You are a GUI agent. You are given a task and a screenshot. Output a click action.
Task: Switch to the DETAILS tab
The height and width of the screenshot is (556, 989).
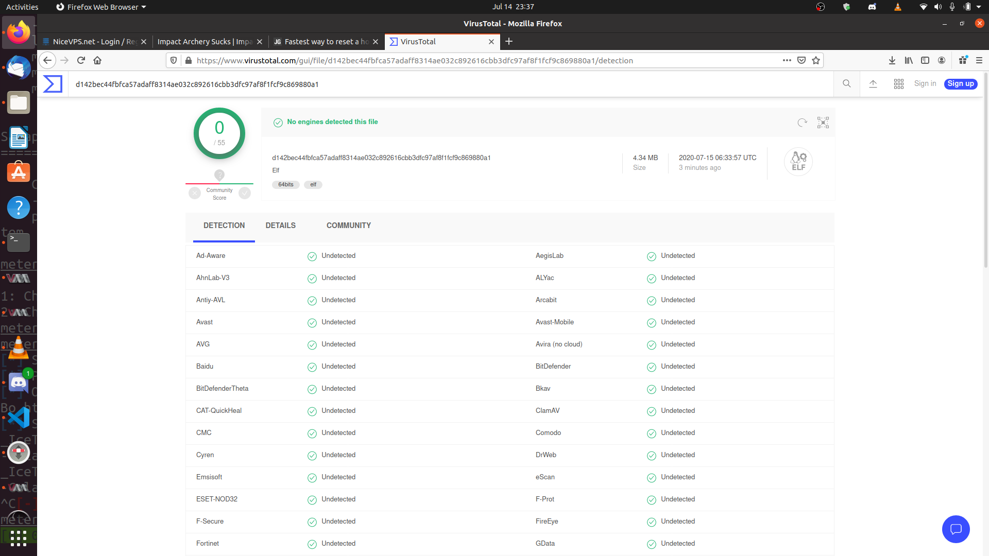(280, 225)
